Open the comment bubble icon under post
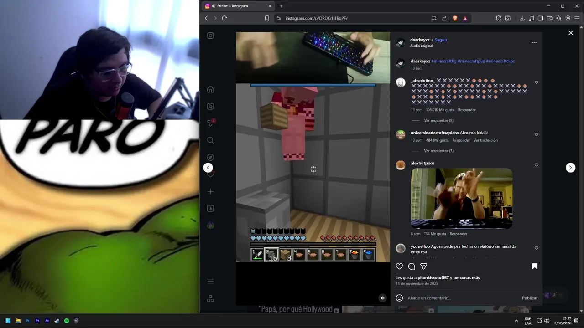This screenshot has width=584, height=328. [412, 266]
